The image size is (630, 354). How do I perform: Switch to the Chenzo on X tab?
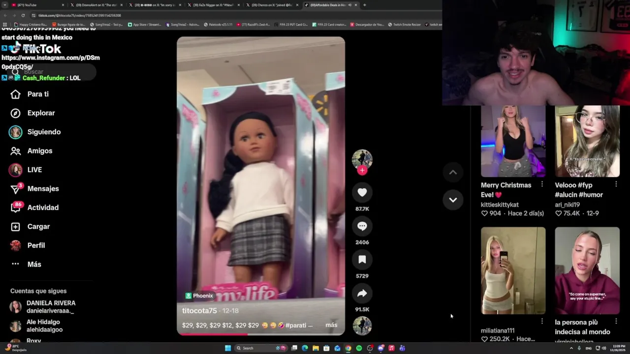[x=272, y=5]
